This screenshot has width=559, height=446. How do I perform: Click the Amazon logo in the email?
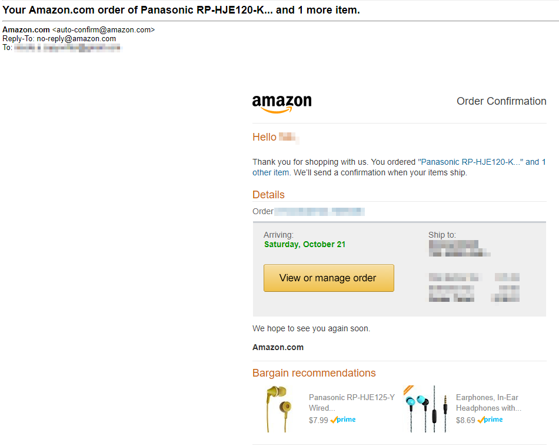(282, 103)
